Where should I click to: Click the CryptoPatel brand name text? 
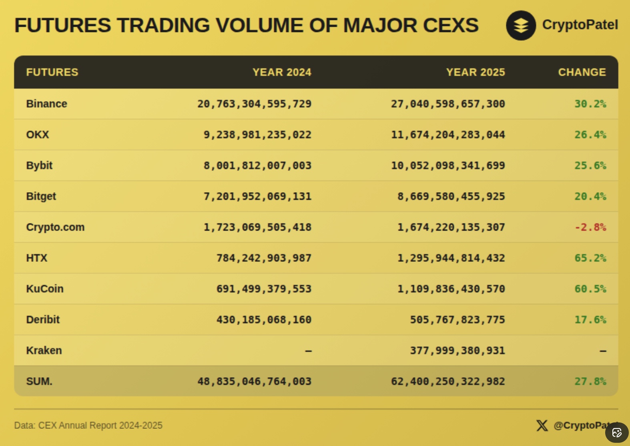click(580, 25)
